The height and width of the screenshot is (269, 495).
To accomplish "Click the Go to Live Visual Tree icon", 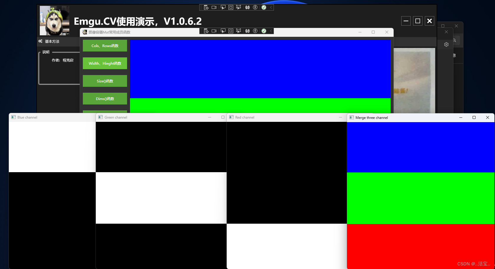I will coord(206,7).
